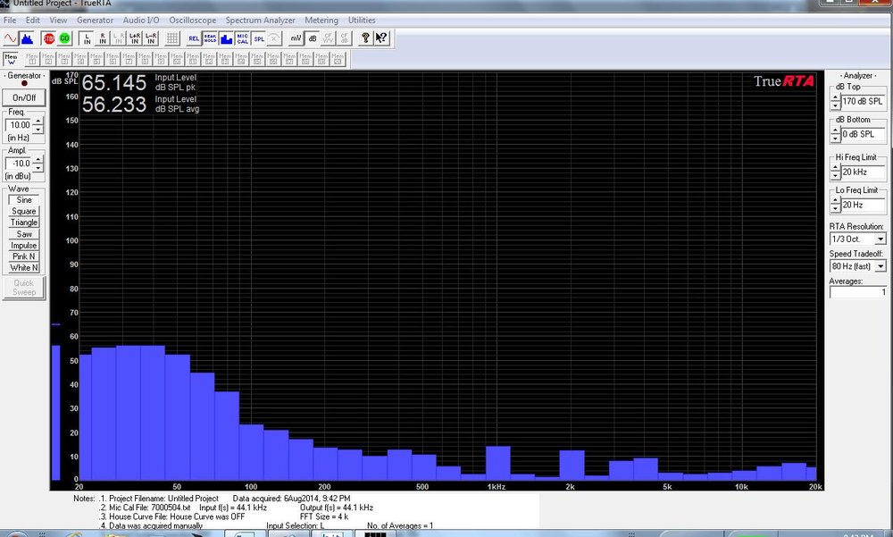Raise dB Top with up arrow
893x537 pixels.
click(836, 97)
